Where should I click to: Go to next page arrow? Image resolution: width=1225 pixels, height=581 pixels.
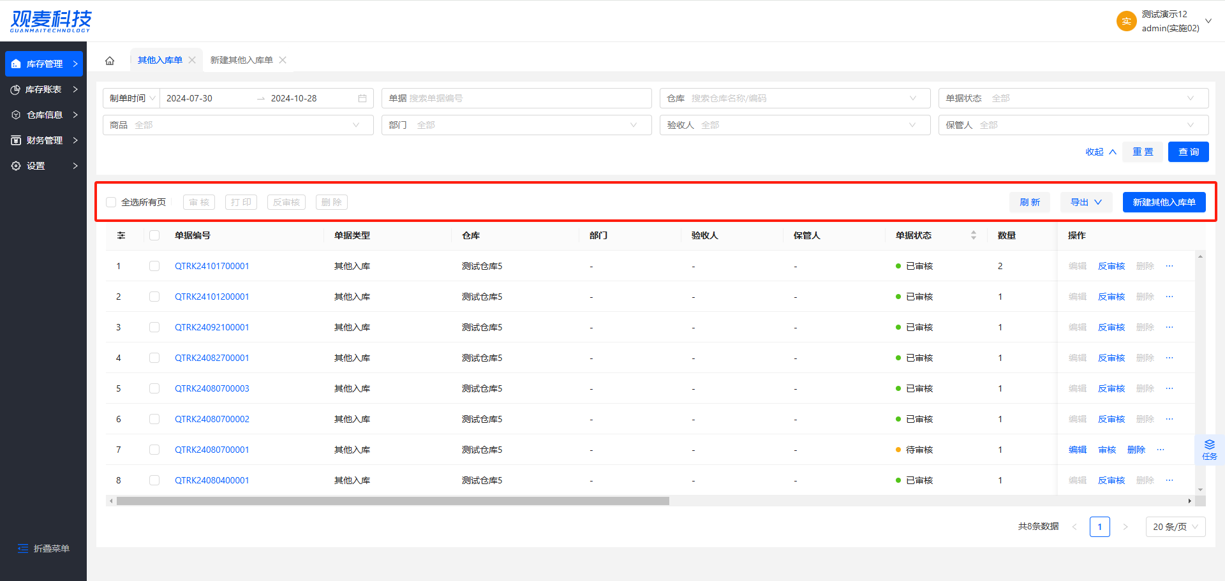pos(1125,527)
